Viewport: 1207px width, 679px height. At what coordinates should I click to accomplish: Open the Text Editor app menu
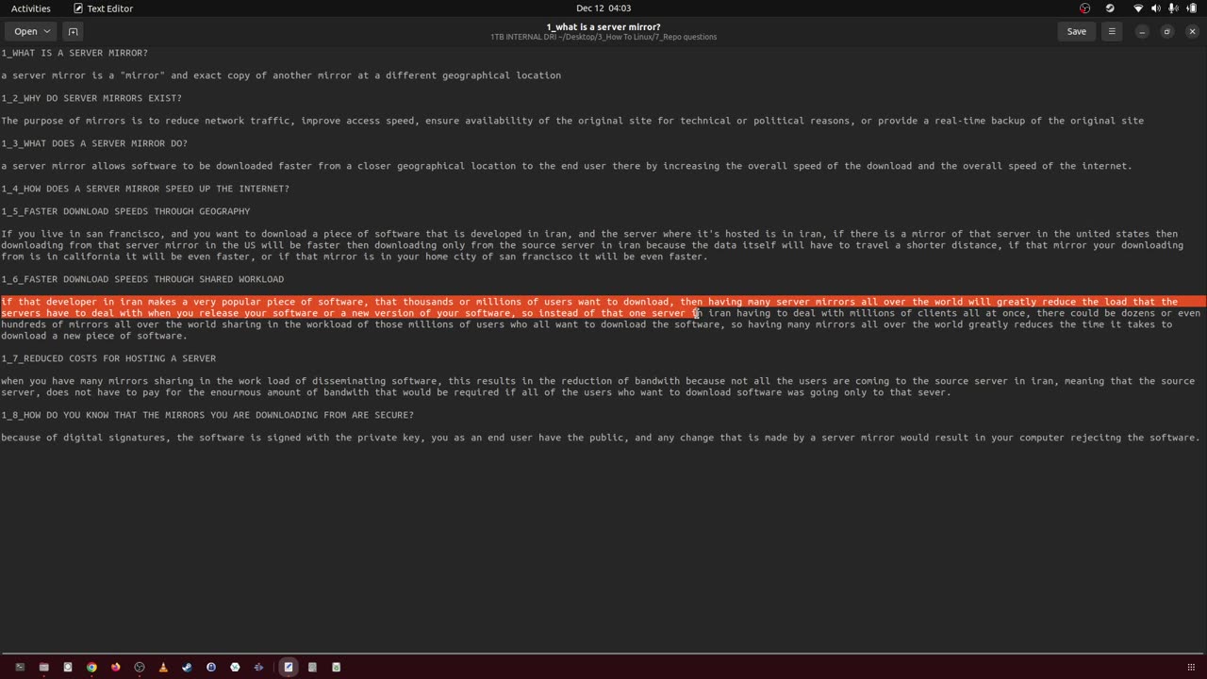tap(104, 8)
